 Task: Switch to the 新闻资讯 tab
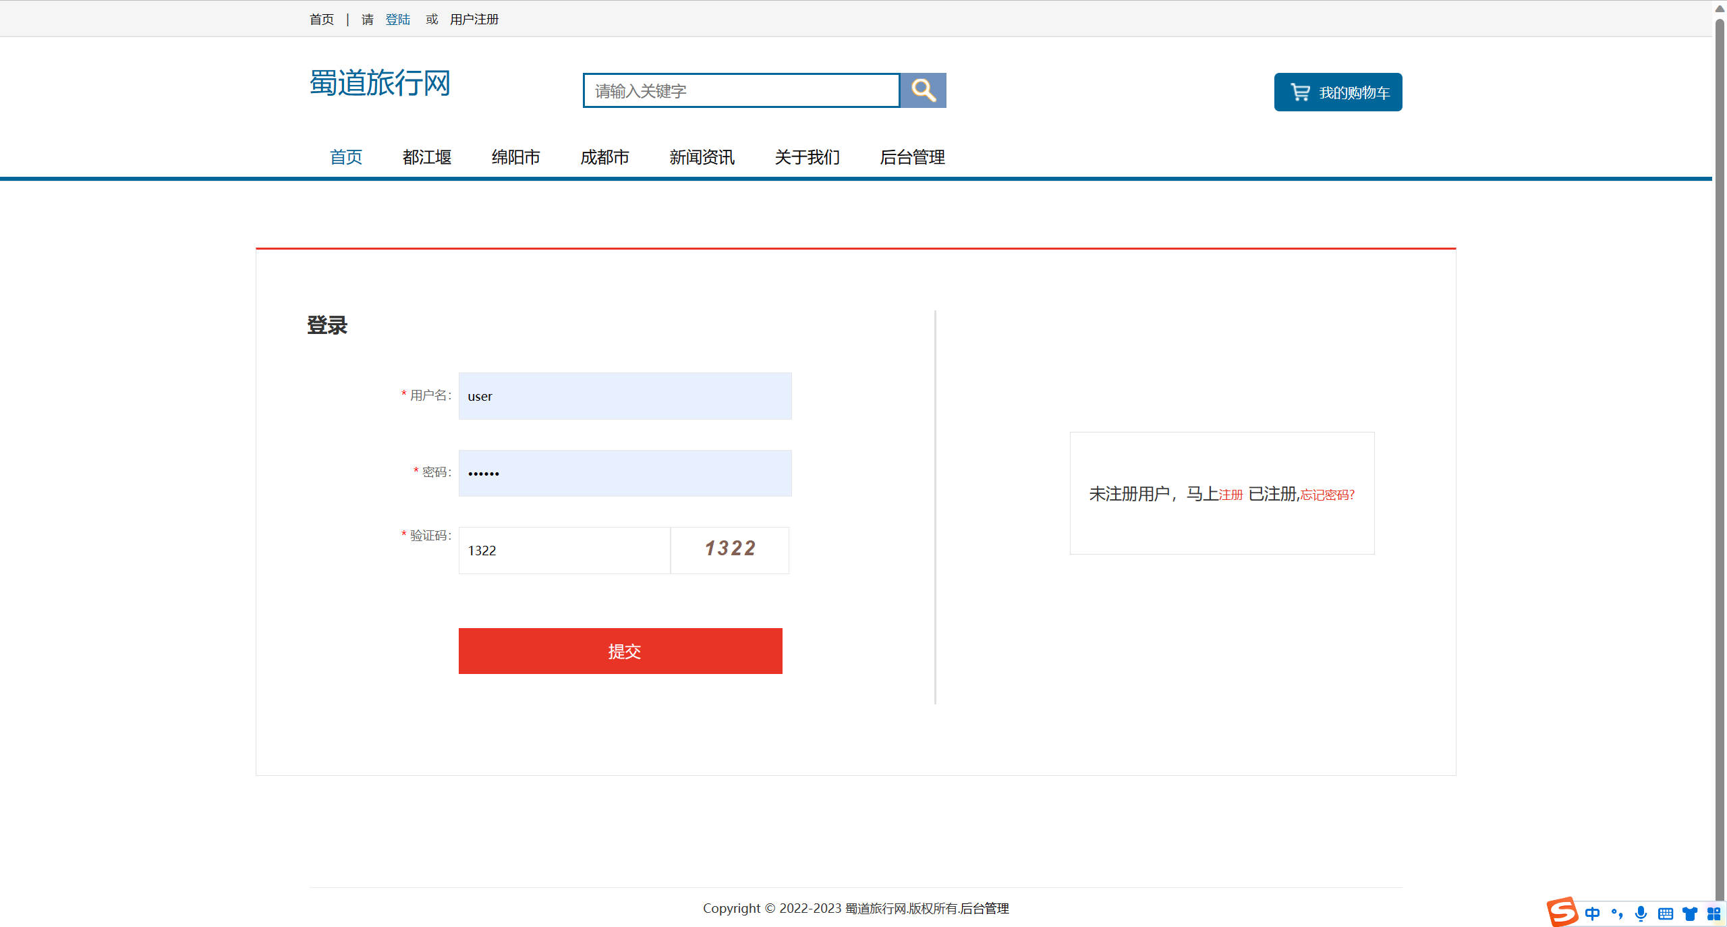tap(702, 157)
